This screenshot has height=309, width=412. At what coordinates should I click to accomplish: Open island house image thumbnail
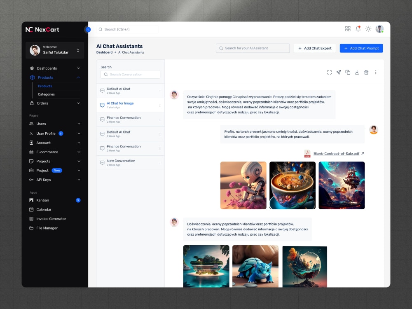tap(206, 266)
